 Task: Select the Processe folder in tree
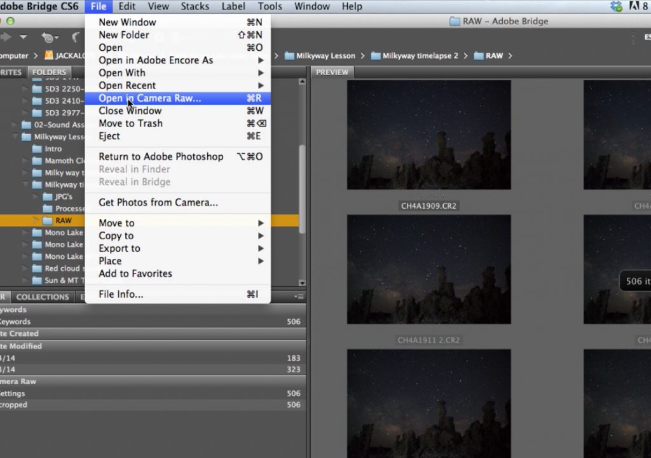tap(64, 209)
